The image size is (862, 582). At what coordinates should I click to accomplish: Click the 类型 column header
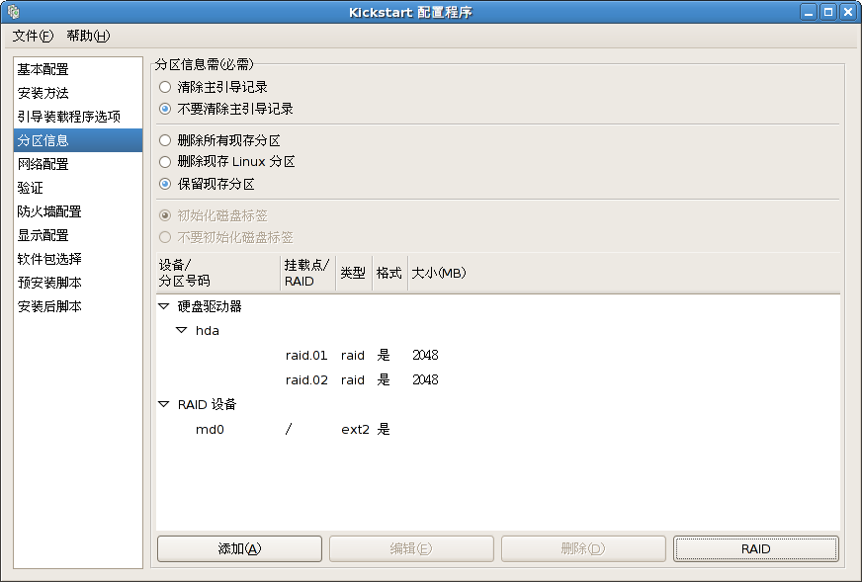click(x=354, y=273)
